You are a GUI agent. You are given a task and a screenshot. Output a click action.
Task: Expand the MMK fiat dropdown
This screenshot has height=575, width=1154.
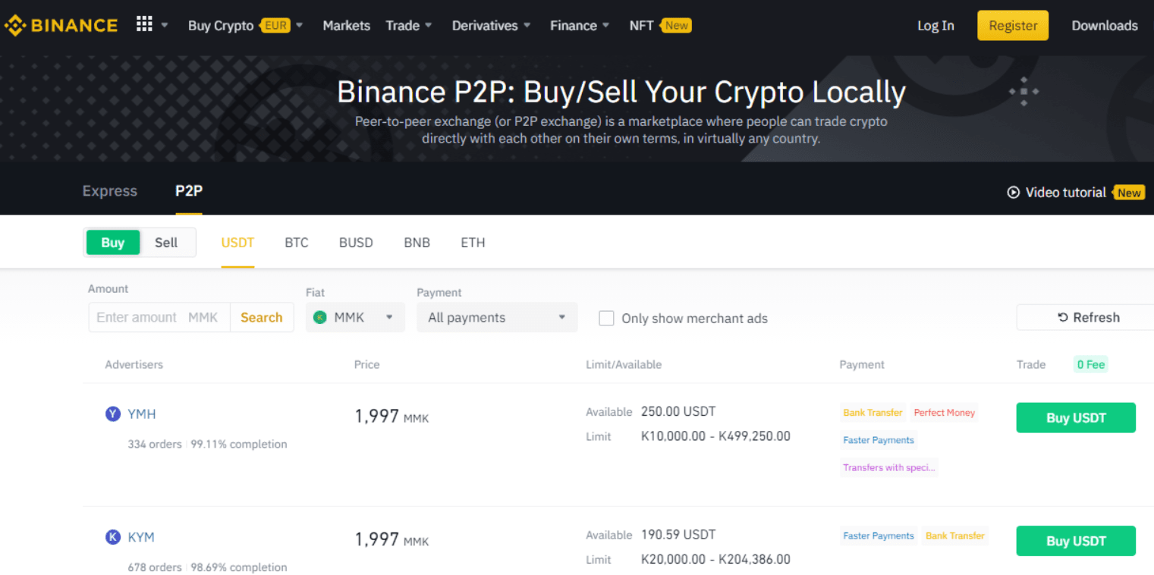tap(355, 318)
